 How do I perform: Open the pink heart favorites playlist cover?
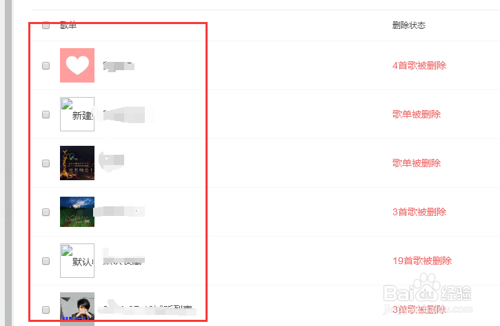click(77, 65)
